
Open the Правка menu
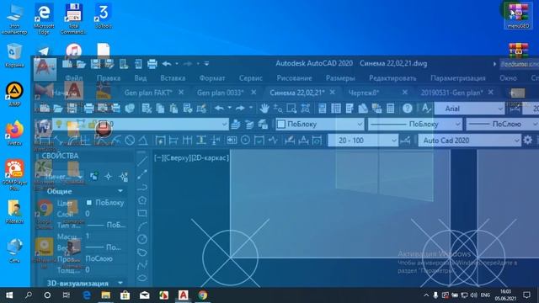[109, 78]
